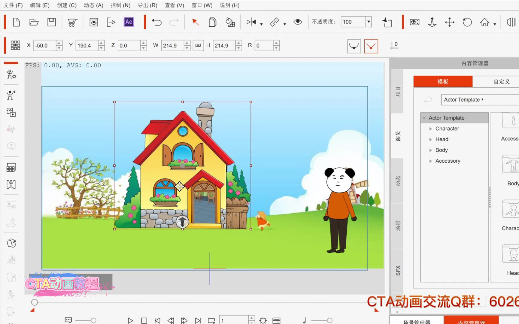519x324 pixels.
Task: Open the Help (说明) menu
Action: (x=229, y=5)
